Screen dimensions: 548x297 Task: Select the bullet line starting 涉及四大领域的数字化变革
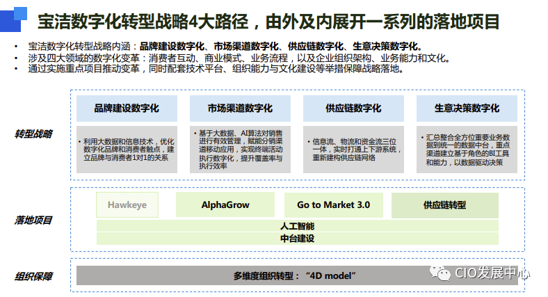[x=239, y=58]
